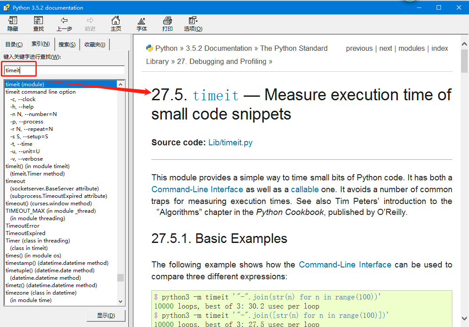Screen dimensions: 469x327
Task: Click the 'Python' breadcrumb link
Action: (x=166, y=49)
